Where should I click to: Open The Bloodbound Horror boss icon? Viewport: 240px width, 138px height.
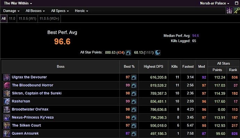[7, 85]
